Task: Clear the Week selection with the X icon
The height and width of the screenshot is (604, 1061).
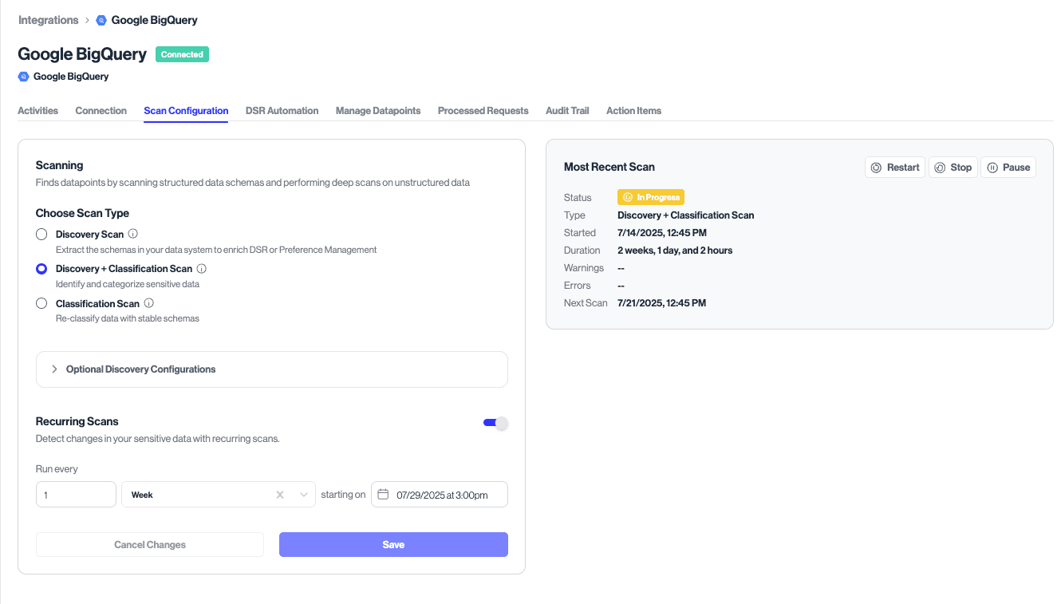Action: pos(280,494)
